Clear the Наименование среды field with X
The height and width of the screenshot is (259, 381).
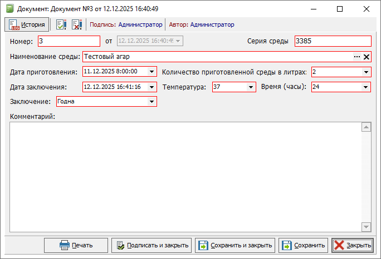(x=367, y=57)
